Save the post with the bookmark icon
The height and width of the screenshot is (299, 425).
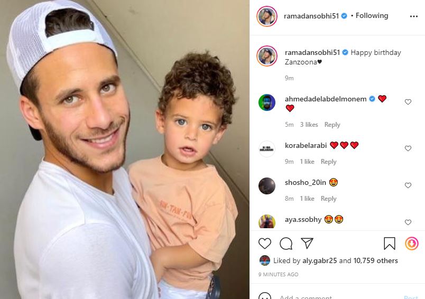[x=389, y=243]
